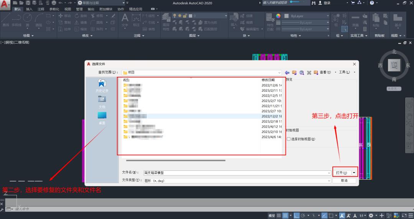This screenshot has height=219, width=414.
Task: Switch to the 管理 ribbon tab
Action: 79,9
